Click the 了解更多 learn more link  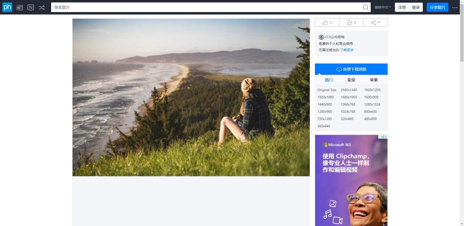[347, 50]
